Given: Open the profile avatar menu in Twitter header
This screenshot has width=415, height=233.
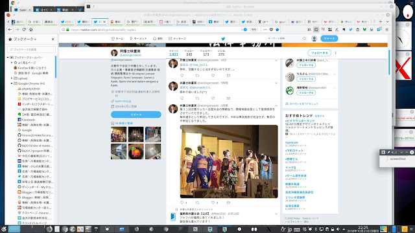Looking at the screenshot, I should click(x=314, y=39).
